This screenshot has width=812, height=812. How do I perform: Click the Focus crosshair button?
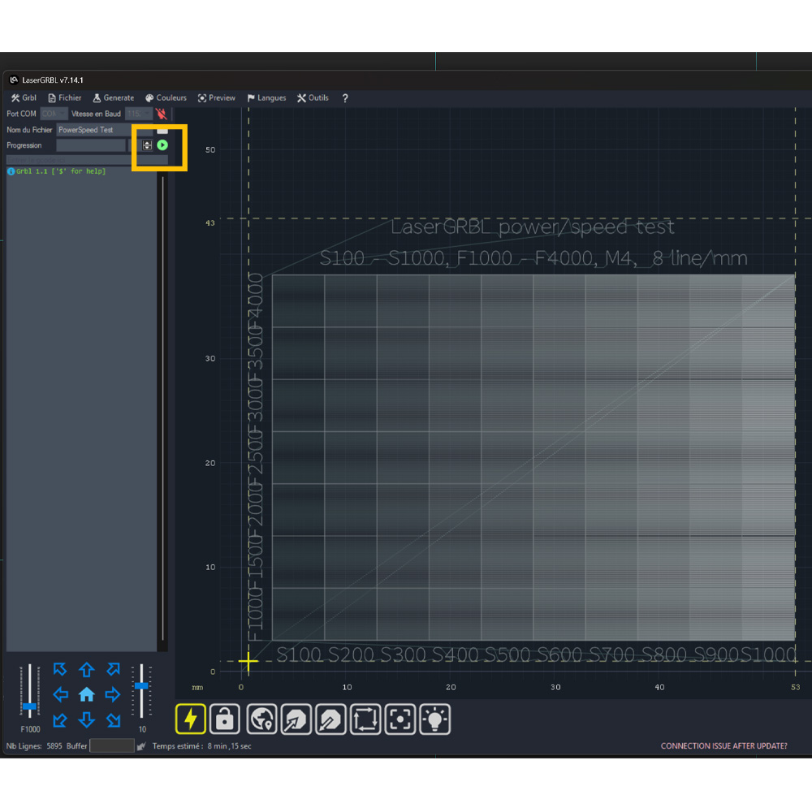(x=400, y=719)
